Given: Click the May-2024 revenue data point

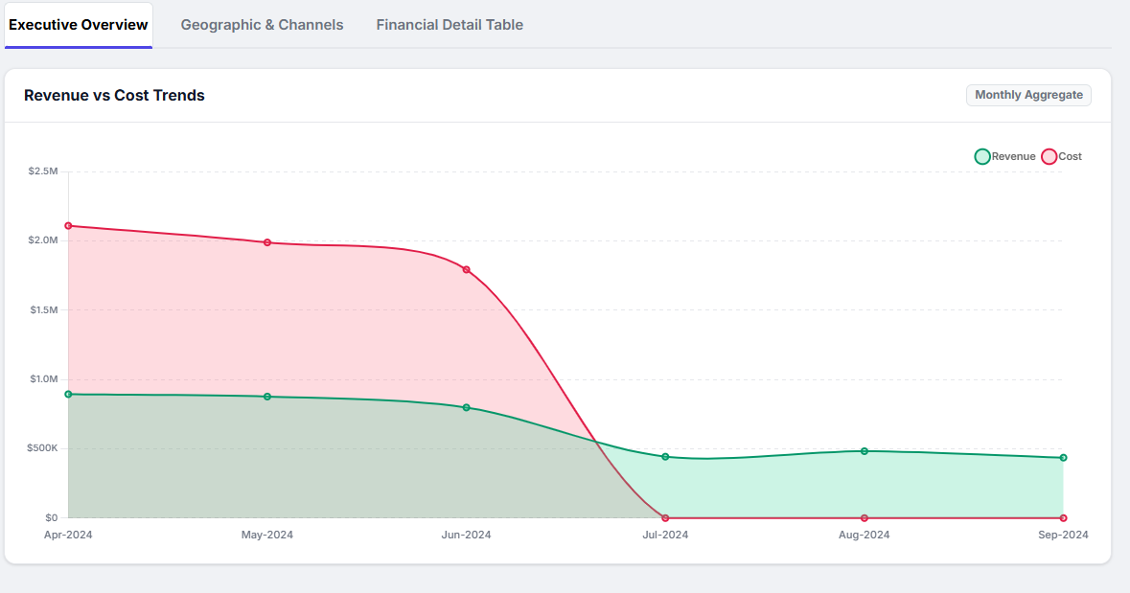Looking at the screenshot, I should [266, 396].
